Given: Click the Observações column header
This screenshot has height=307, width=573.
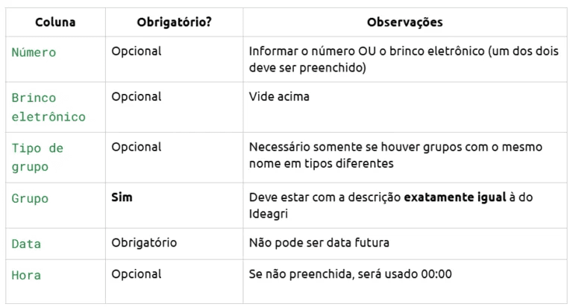Looking at the screenshot, I should (404, 22).
